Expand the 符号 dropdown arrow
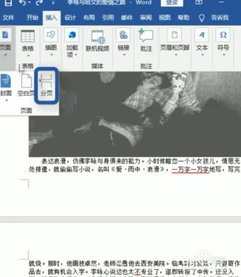241x277 pixels. point(224,55)
